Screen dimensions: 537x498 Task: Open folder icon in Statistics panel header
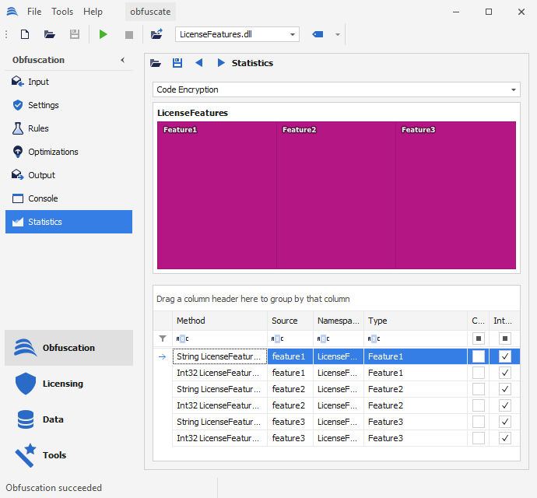pos(156,63)
